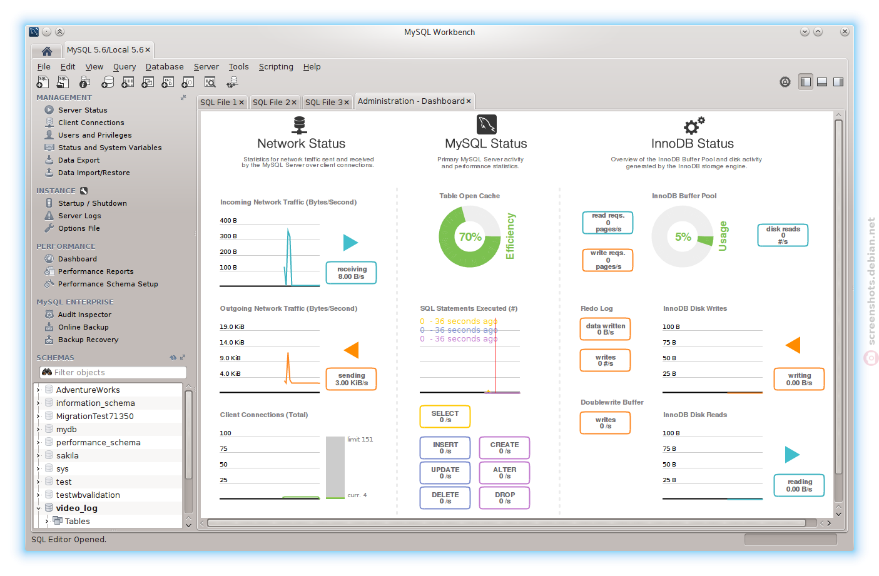Refresh the schemas list icon
This screenshot has height=576, width=879.
[x=173, y=358]
